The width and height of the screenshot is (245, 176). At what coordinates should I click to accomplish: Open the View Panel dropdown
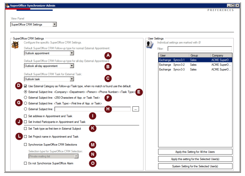click(x=34, y=24)
